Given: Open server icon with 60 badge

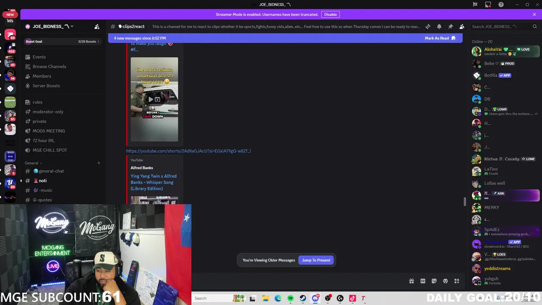Looking at the screenshot, I should [x=10, y=34].
